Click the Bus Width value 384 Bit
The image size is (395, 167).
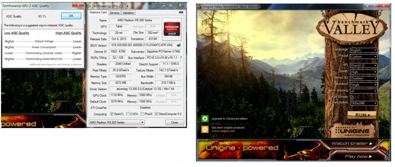[169, 76]
